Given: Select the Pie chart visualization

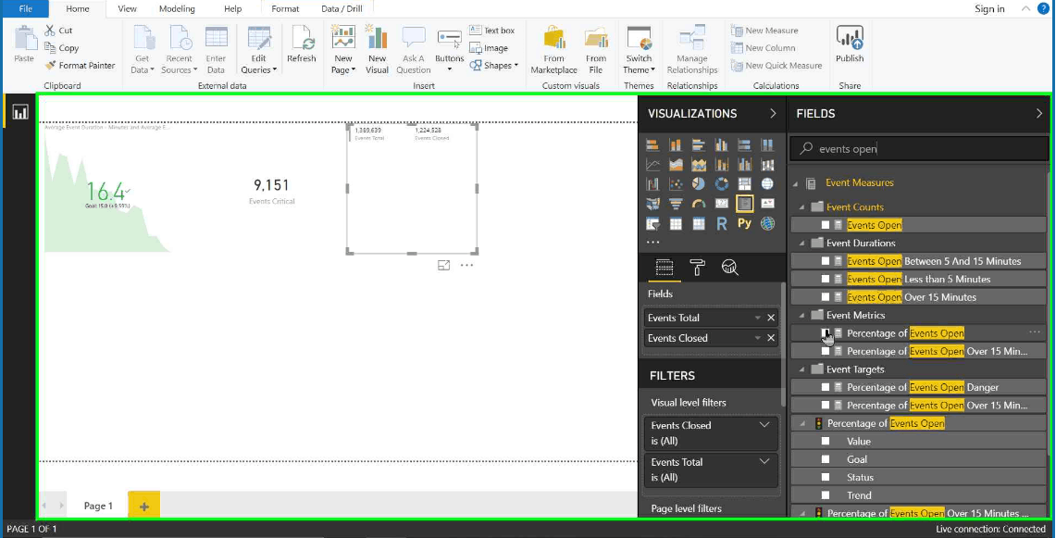Looking at the screenshot, I should point(699,184).
